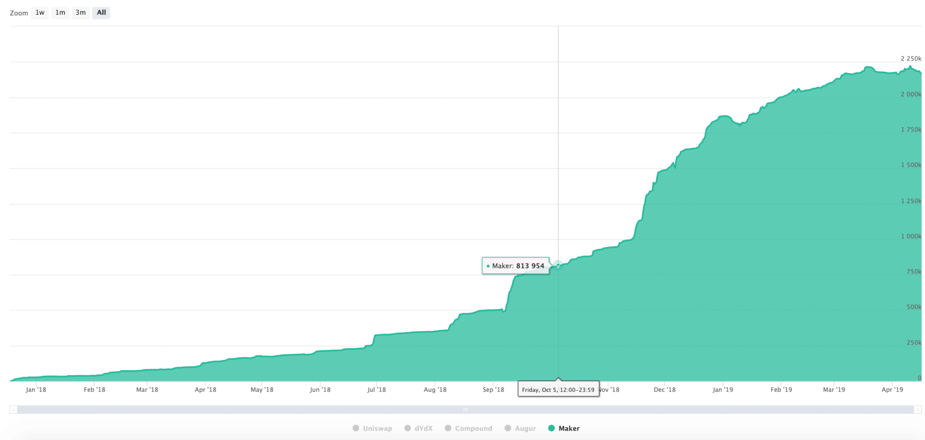Click the Augur legend circle icon
This screenshot has width=925, height=440.
[x=508, y=428]
